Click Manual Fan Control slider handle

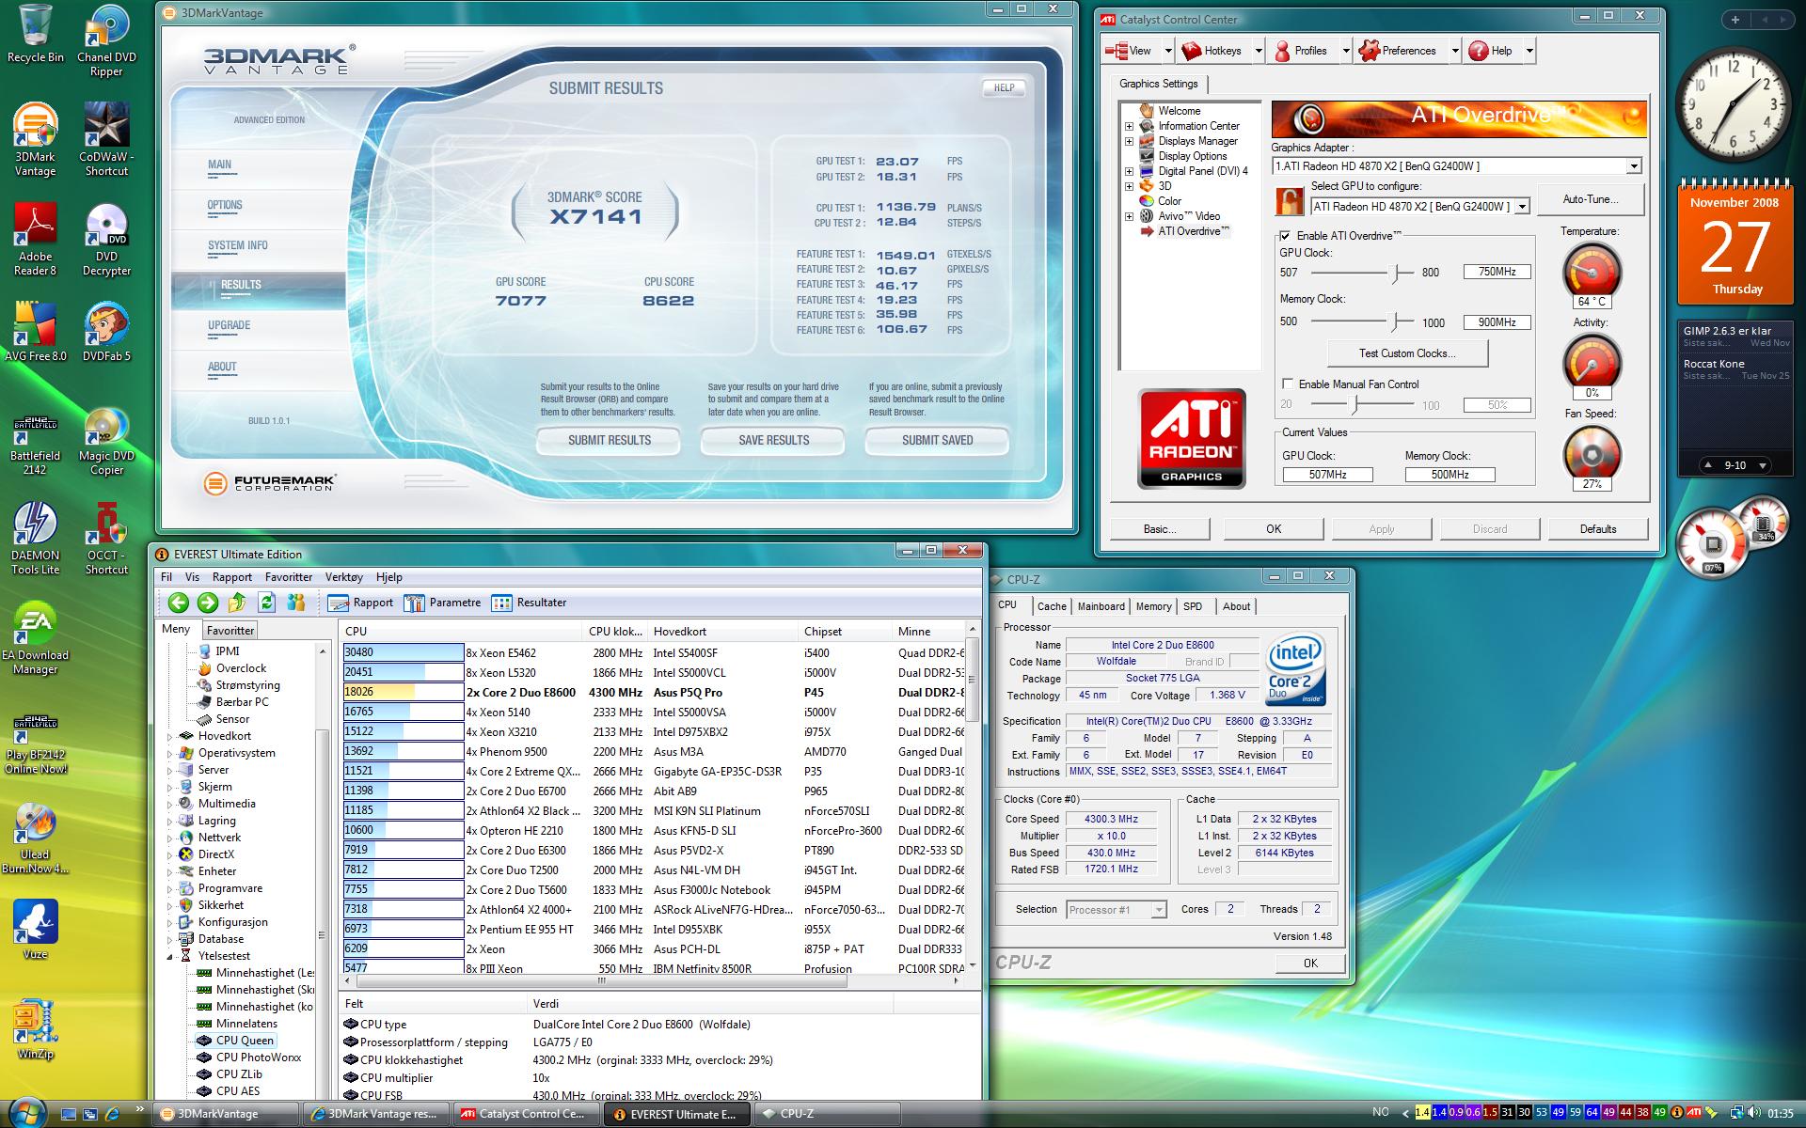click(x=1354, y=405)
